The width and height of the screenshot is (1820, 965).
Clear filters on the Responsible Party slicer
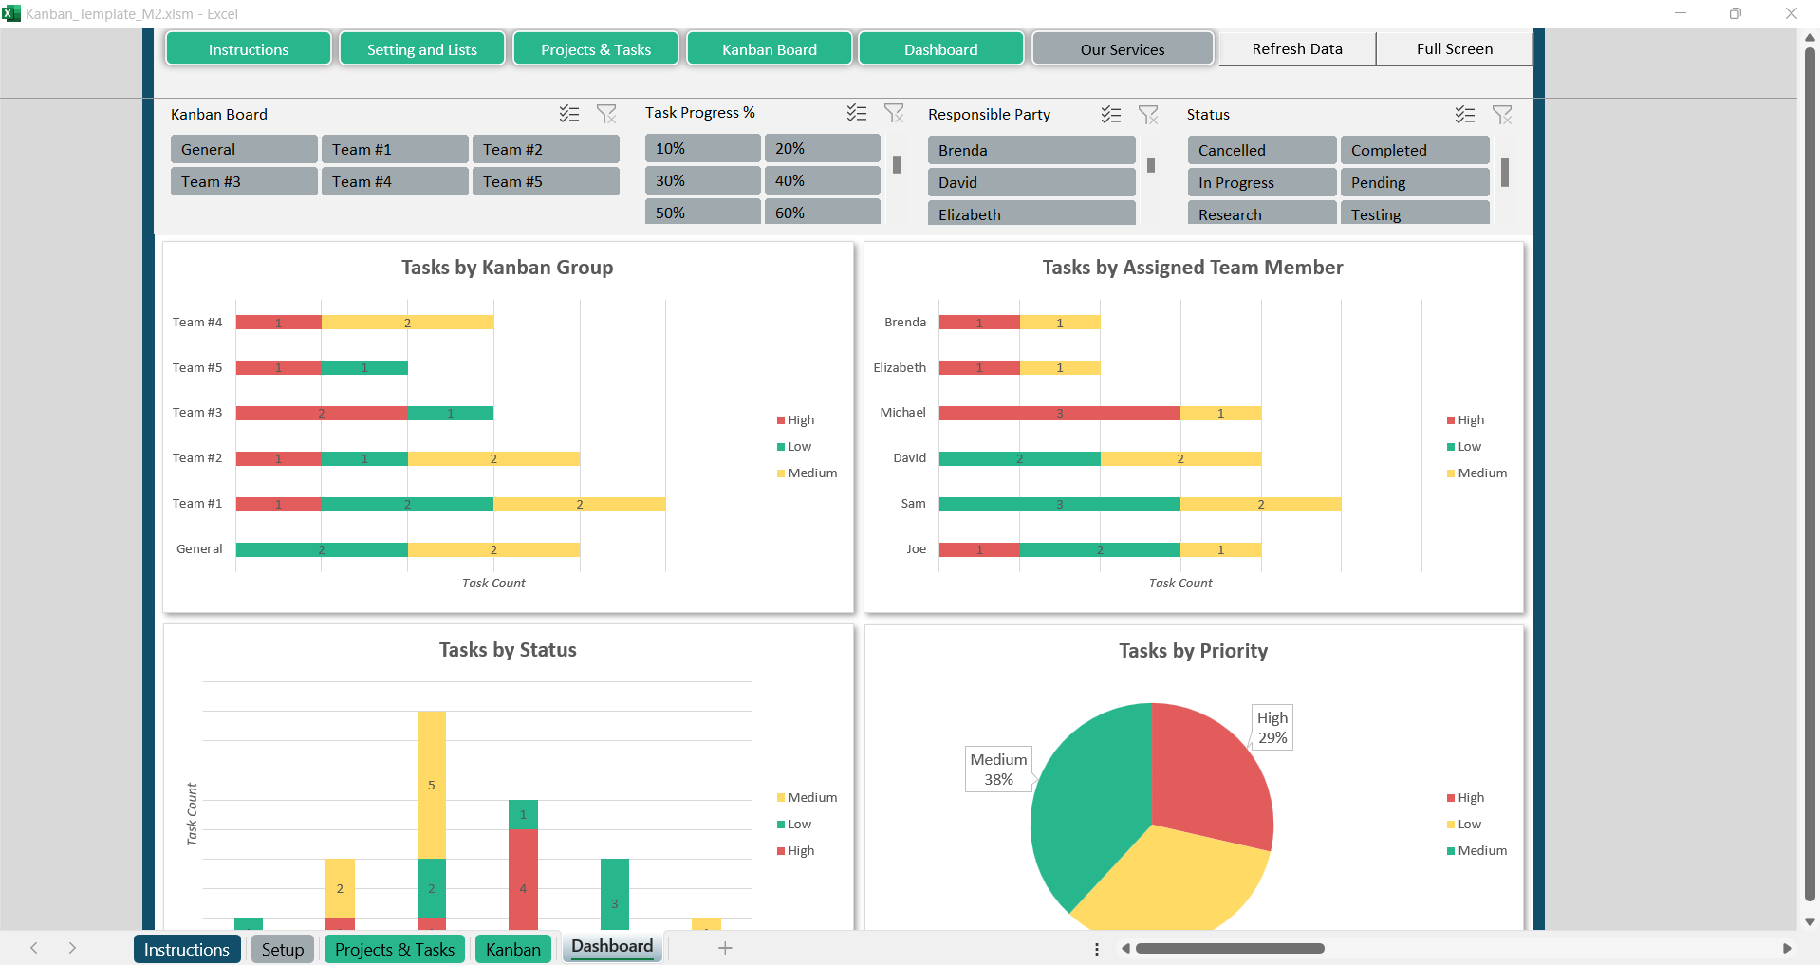pyautogui.click(x=1148, y=114)
